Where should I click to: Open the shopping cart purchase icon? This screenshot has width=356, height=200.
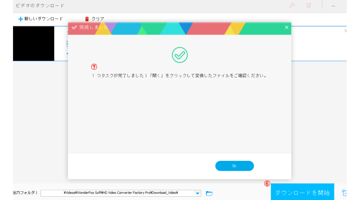click(x=309, y=6)
